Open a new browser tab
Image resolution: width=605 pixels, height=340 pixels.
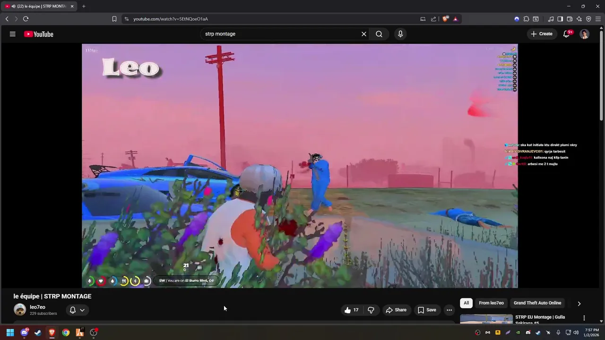pos(84,6)
